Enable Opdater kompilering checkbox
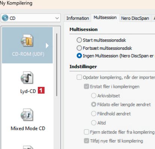Screen dimensions: 155x149 click(79, 77)
